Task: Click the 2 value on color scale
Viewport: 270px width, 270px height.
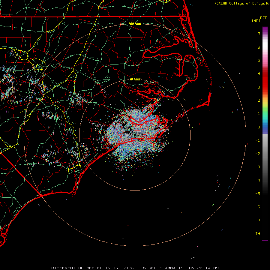Action: [259, 100]
